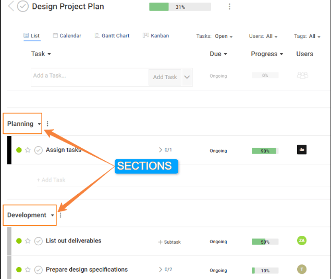Sort by the Progress column header
This screenshot has width=331, height=279.
267,54
